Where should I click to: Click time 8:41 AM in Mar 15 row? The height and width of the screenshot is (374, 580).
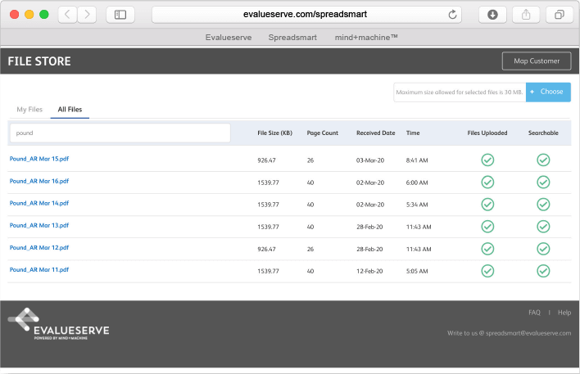pos(417,160)
